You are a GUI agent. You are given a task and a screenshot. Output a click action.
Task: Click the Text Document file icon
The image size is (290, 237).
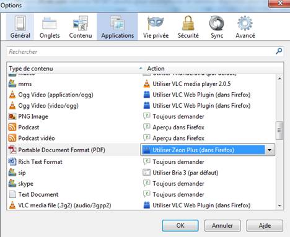(12, 194)
